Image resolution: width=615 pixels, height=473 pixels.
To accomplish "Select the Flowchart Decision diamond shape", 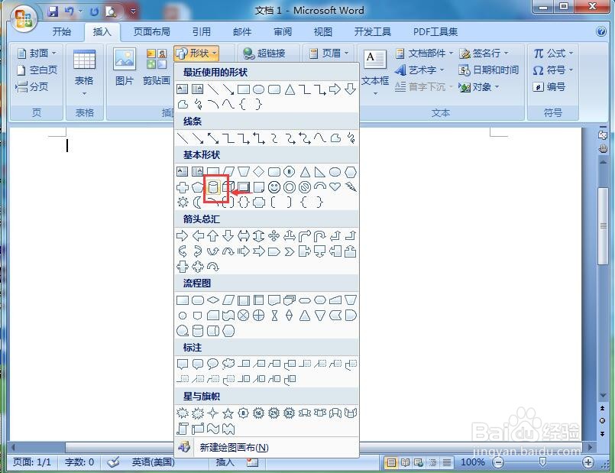I will tap(213, 300).
